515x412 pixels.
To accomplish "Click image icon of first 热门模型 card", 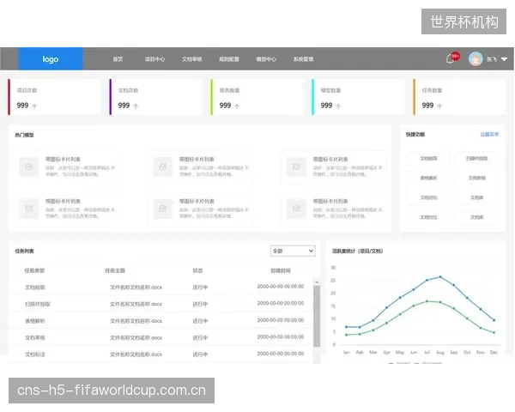I will point(29,167).
